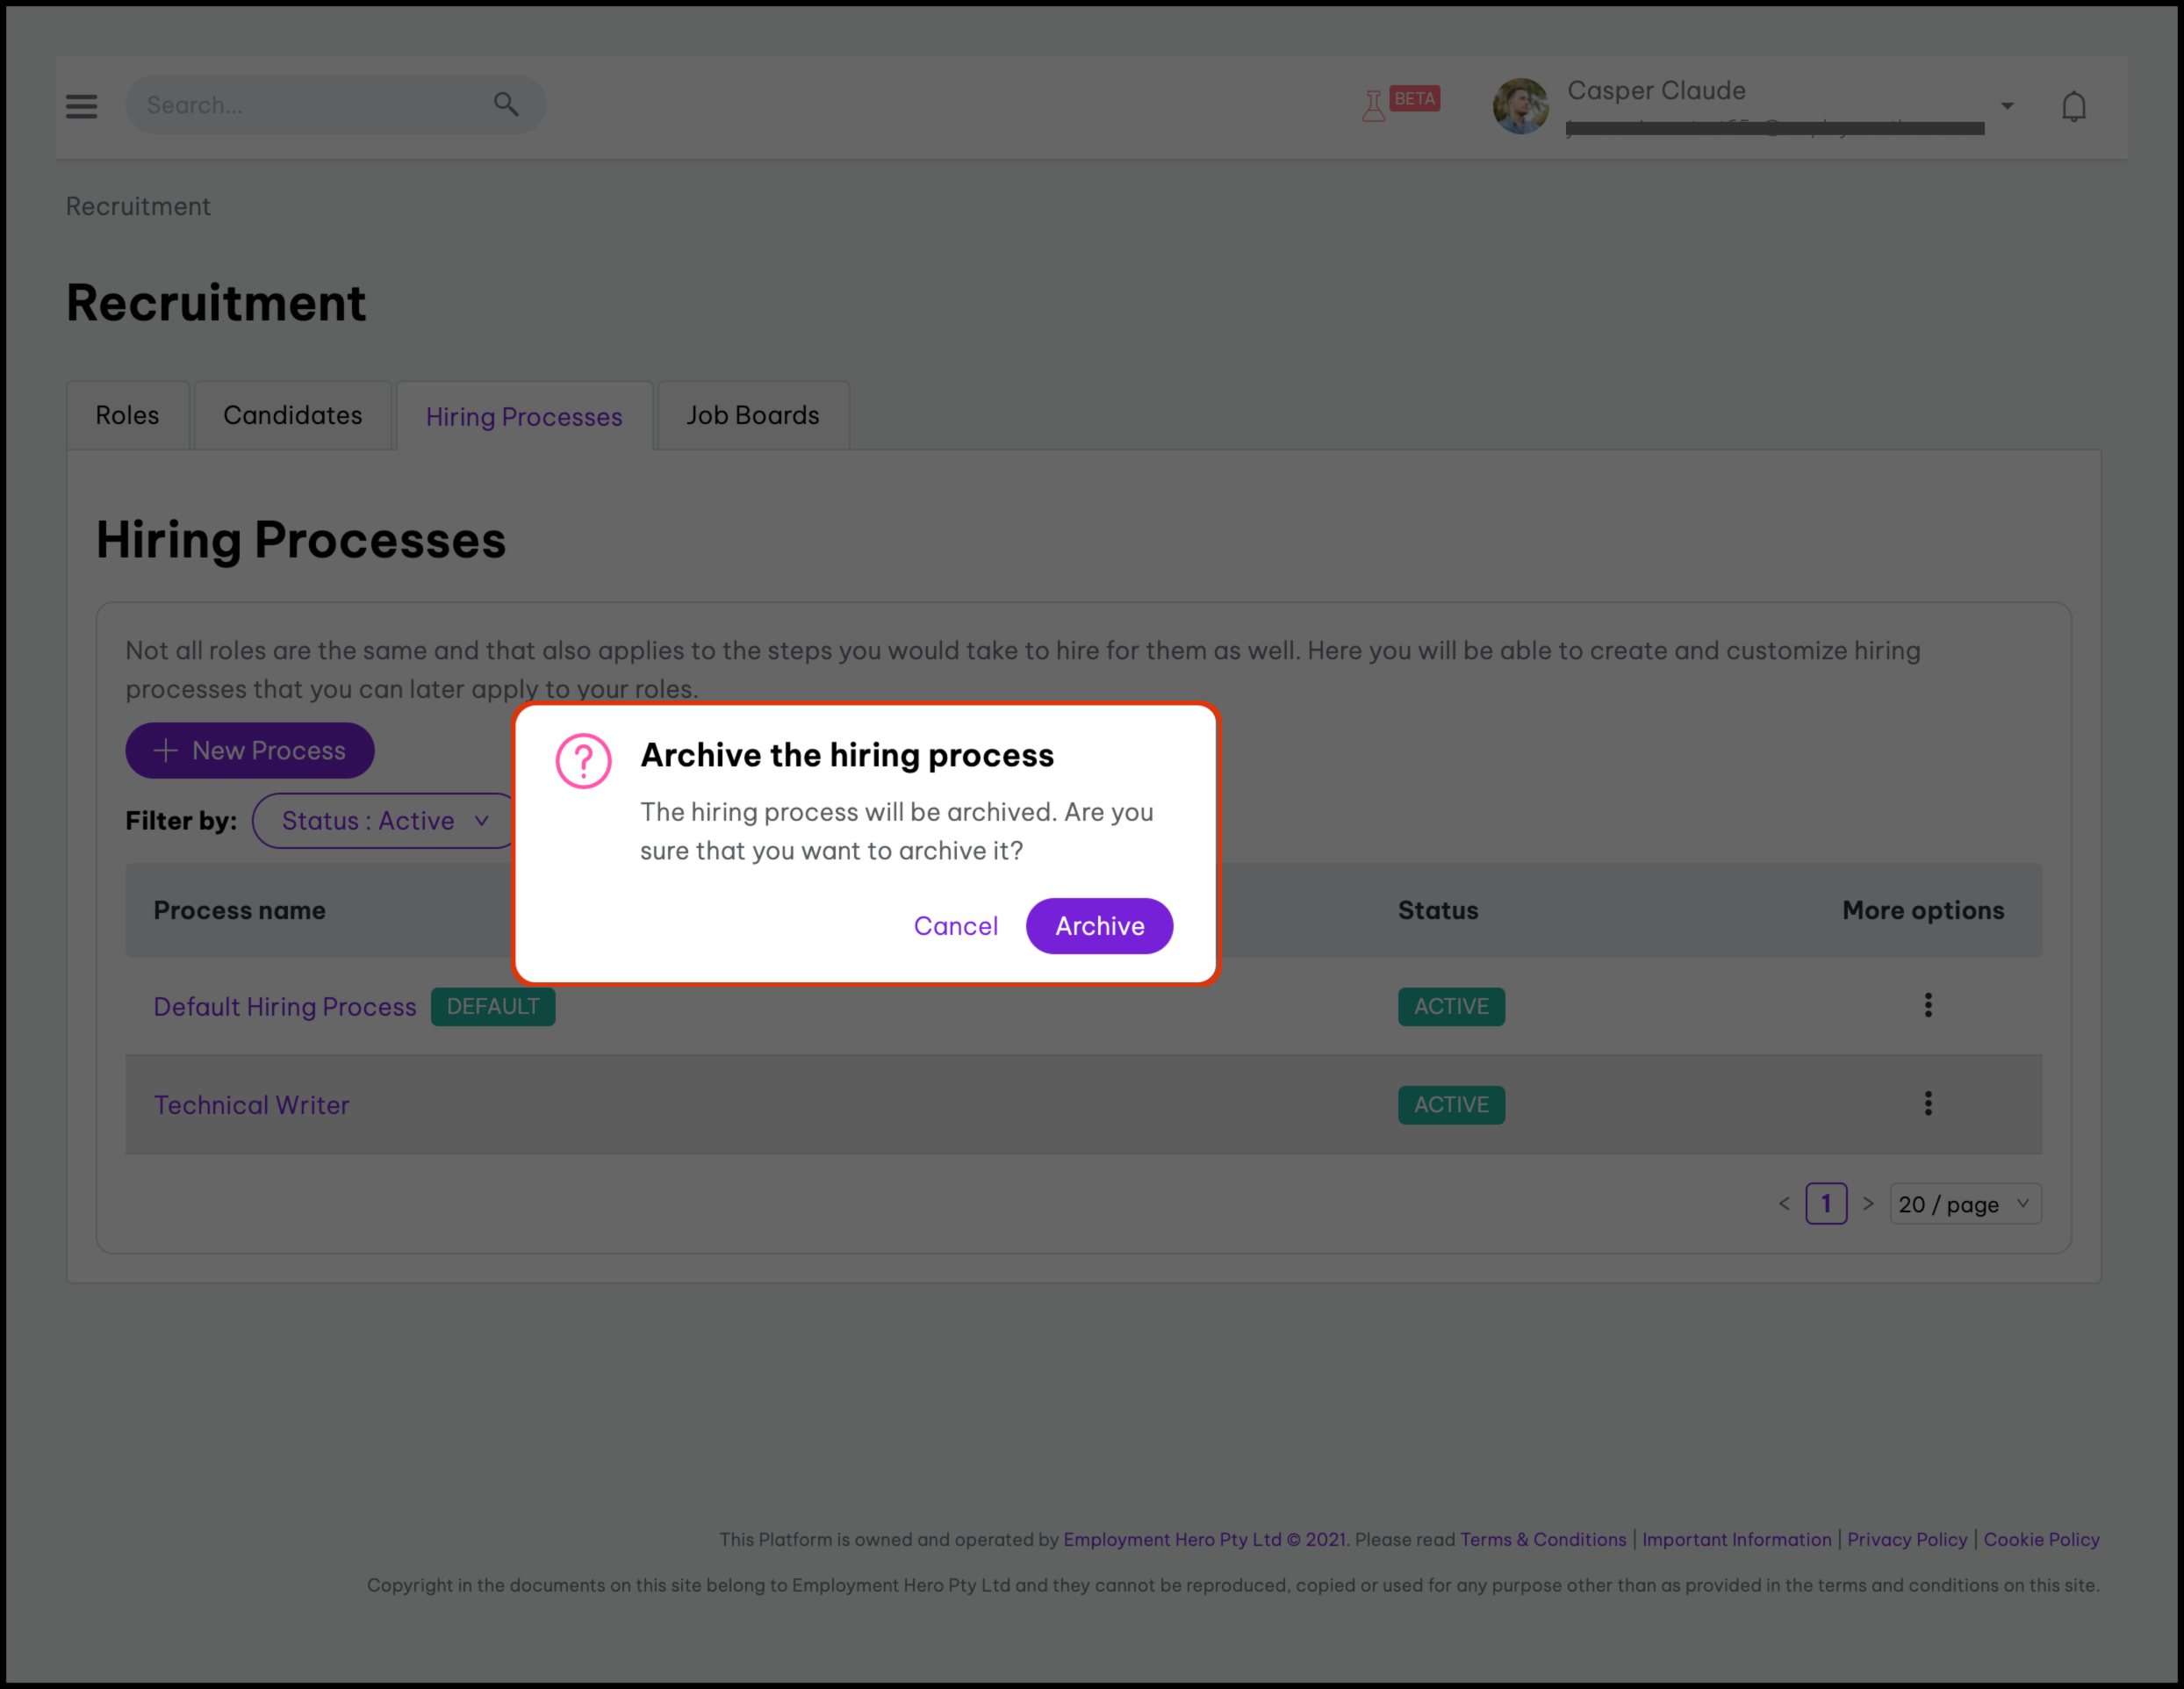Screen dimensions: 2184x1689
Task: Open the hamburger navigation menu
Action: (81, 105)
